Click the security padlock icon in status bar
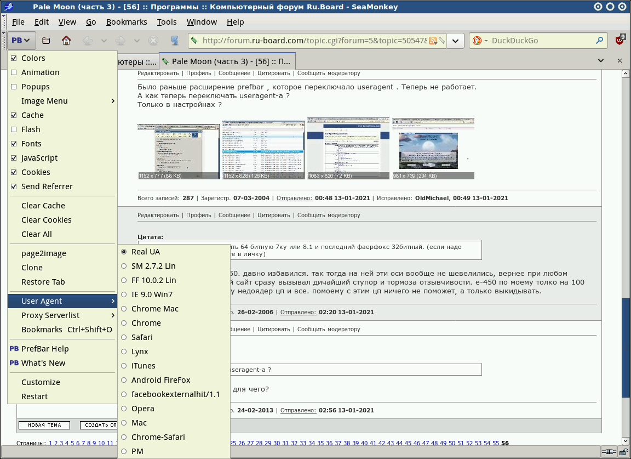 [x=624, y=451]
